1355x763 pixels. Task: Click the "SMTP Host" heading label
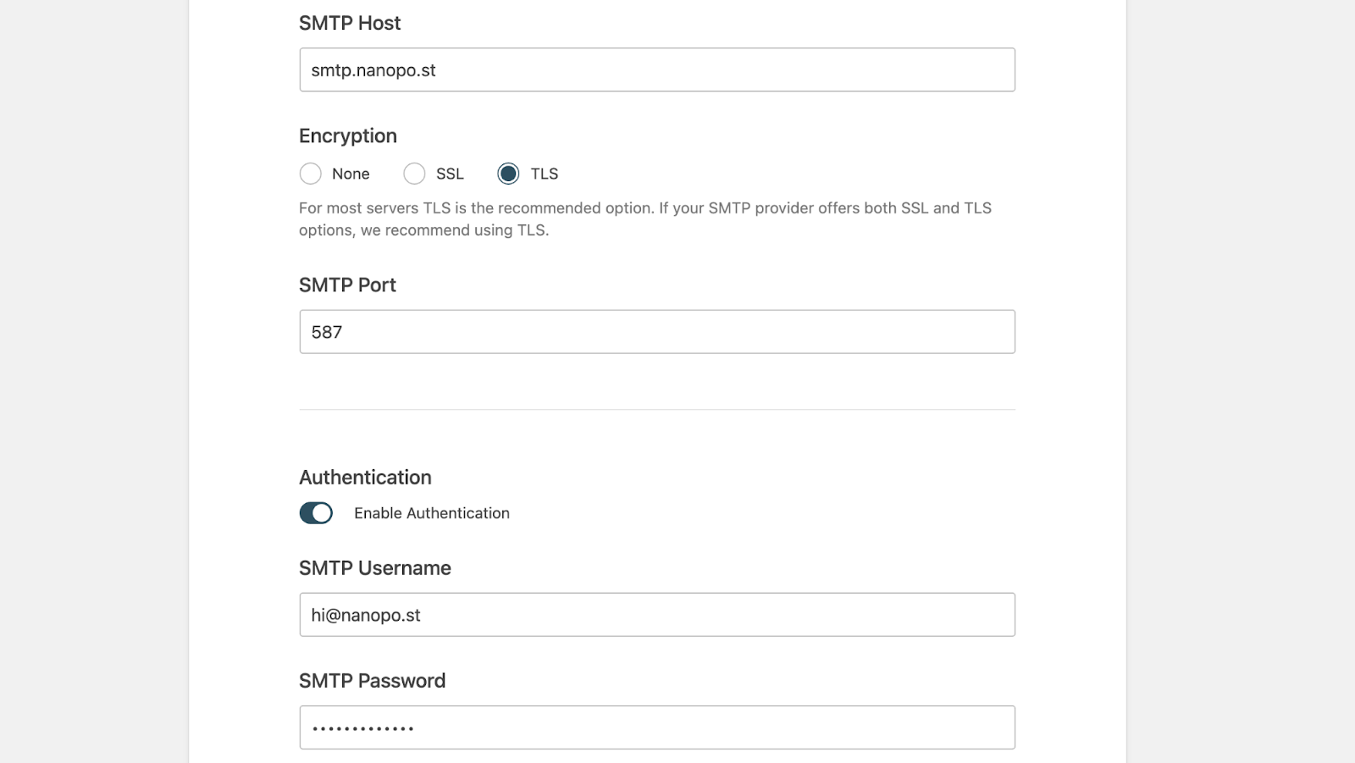pos(350,23)
